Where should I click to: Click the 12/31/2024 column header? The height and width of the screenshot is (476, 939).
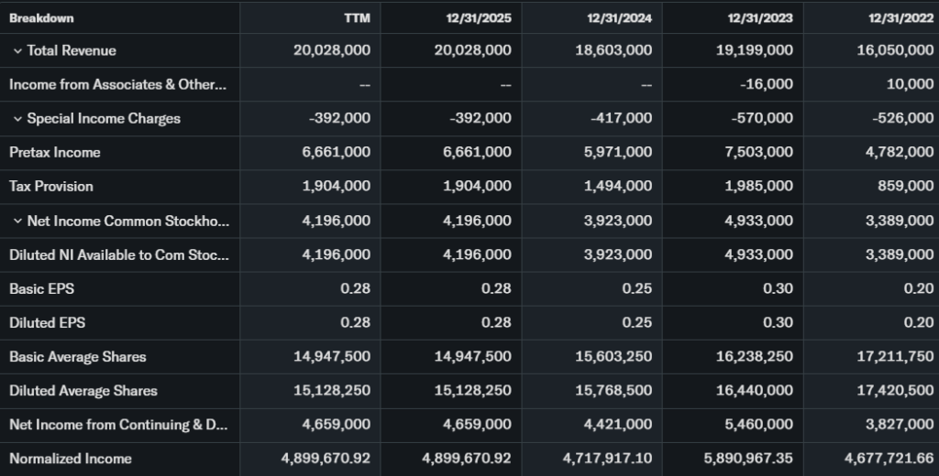pyautogui.click(x=619, y=17)
